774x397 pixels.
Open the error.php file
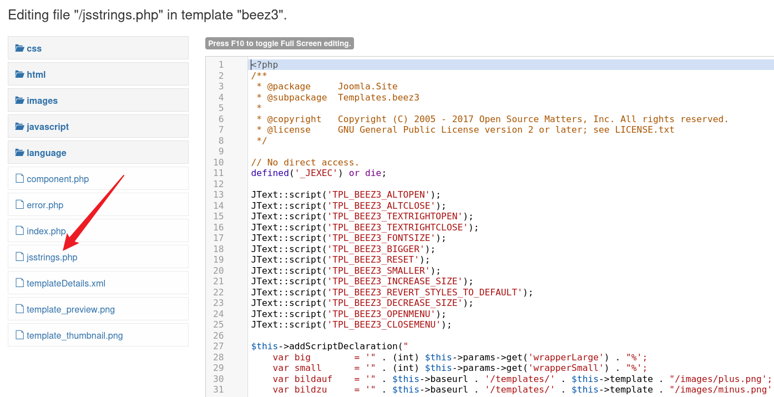pyautogui.click(x=45, y=205)
